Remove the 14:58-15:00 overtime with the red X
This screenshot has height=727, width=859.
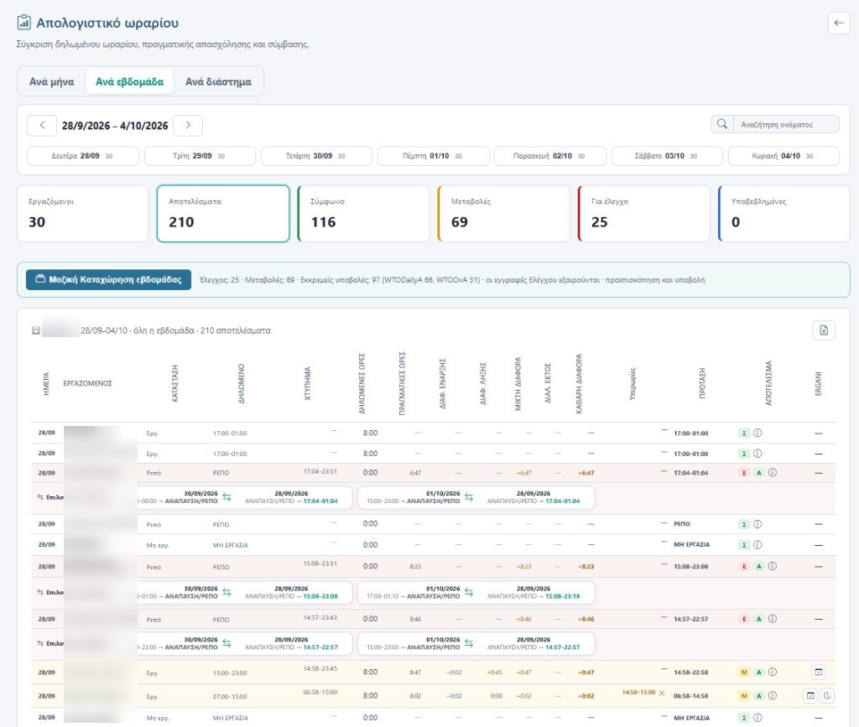tap(662, 693)
